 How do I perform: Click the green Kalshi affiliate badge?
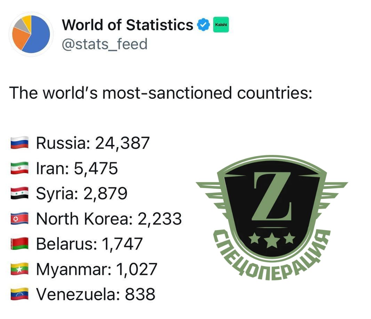click(x=221, y=25)
